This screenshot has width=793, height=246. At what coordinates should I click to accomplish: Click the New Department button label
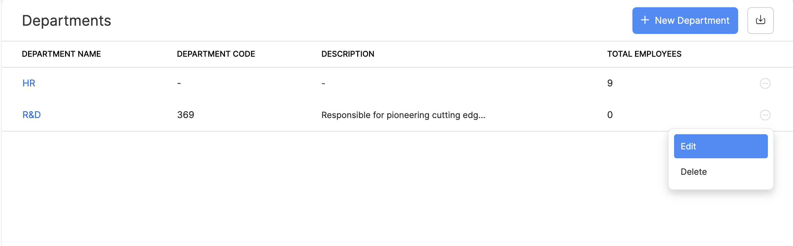point(692,21)
